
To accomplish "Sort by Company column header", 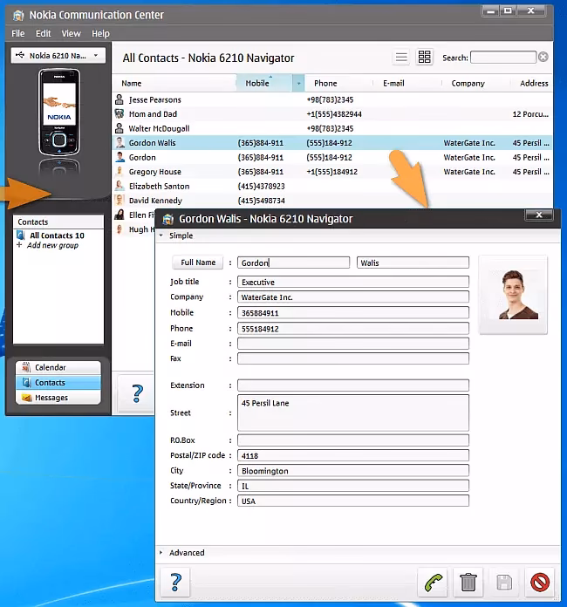I will [468, 83].
